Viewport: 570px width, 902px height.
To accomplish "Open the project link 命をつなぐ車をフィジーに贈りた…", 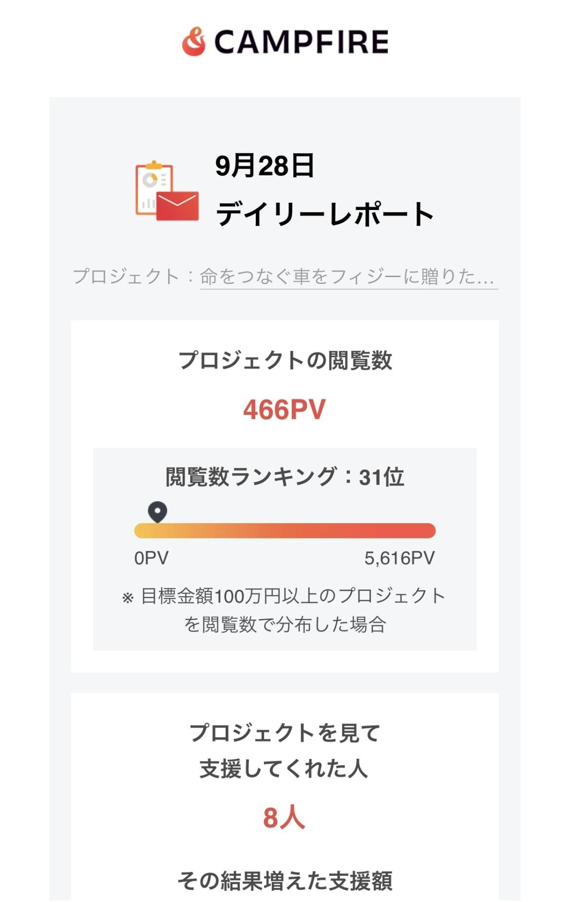I will pyautogui.click(x=348, y=277).
